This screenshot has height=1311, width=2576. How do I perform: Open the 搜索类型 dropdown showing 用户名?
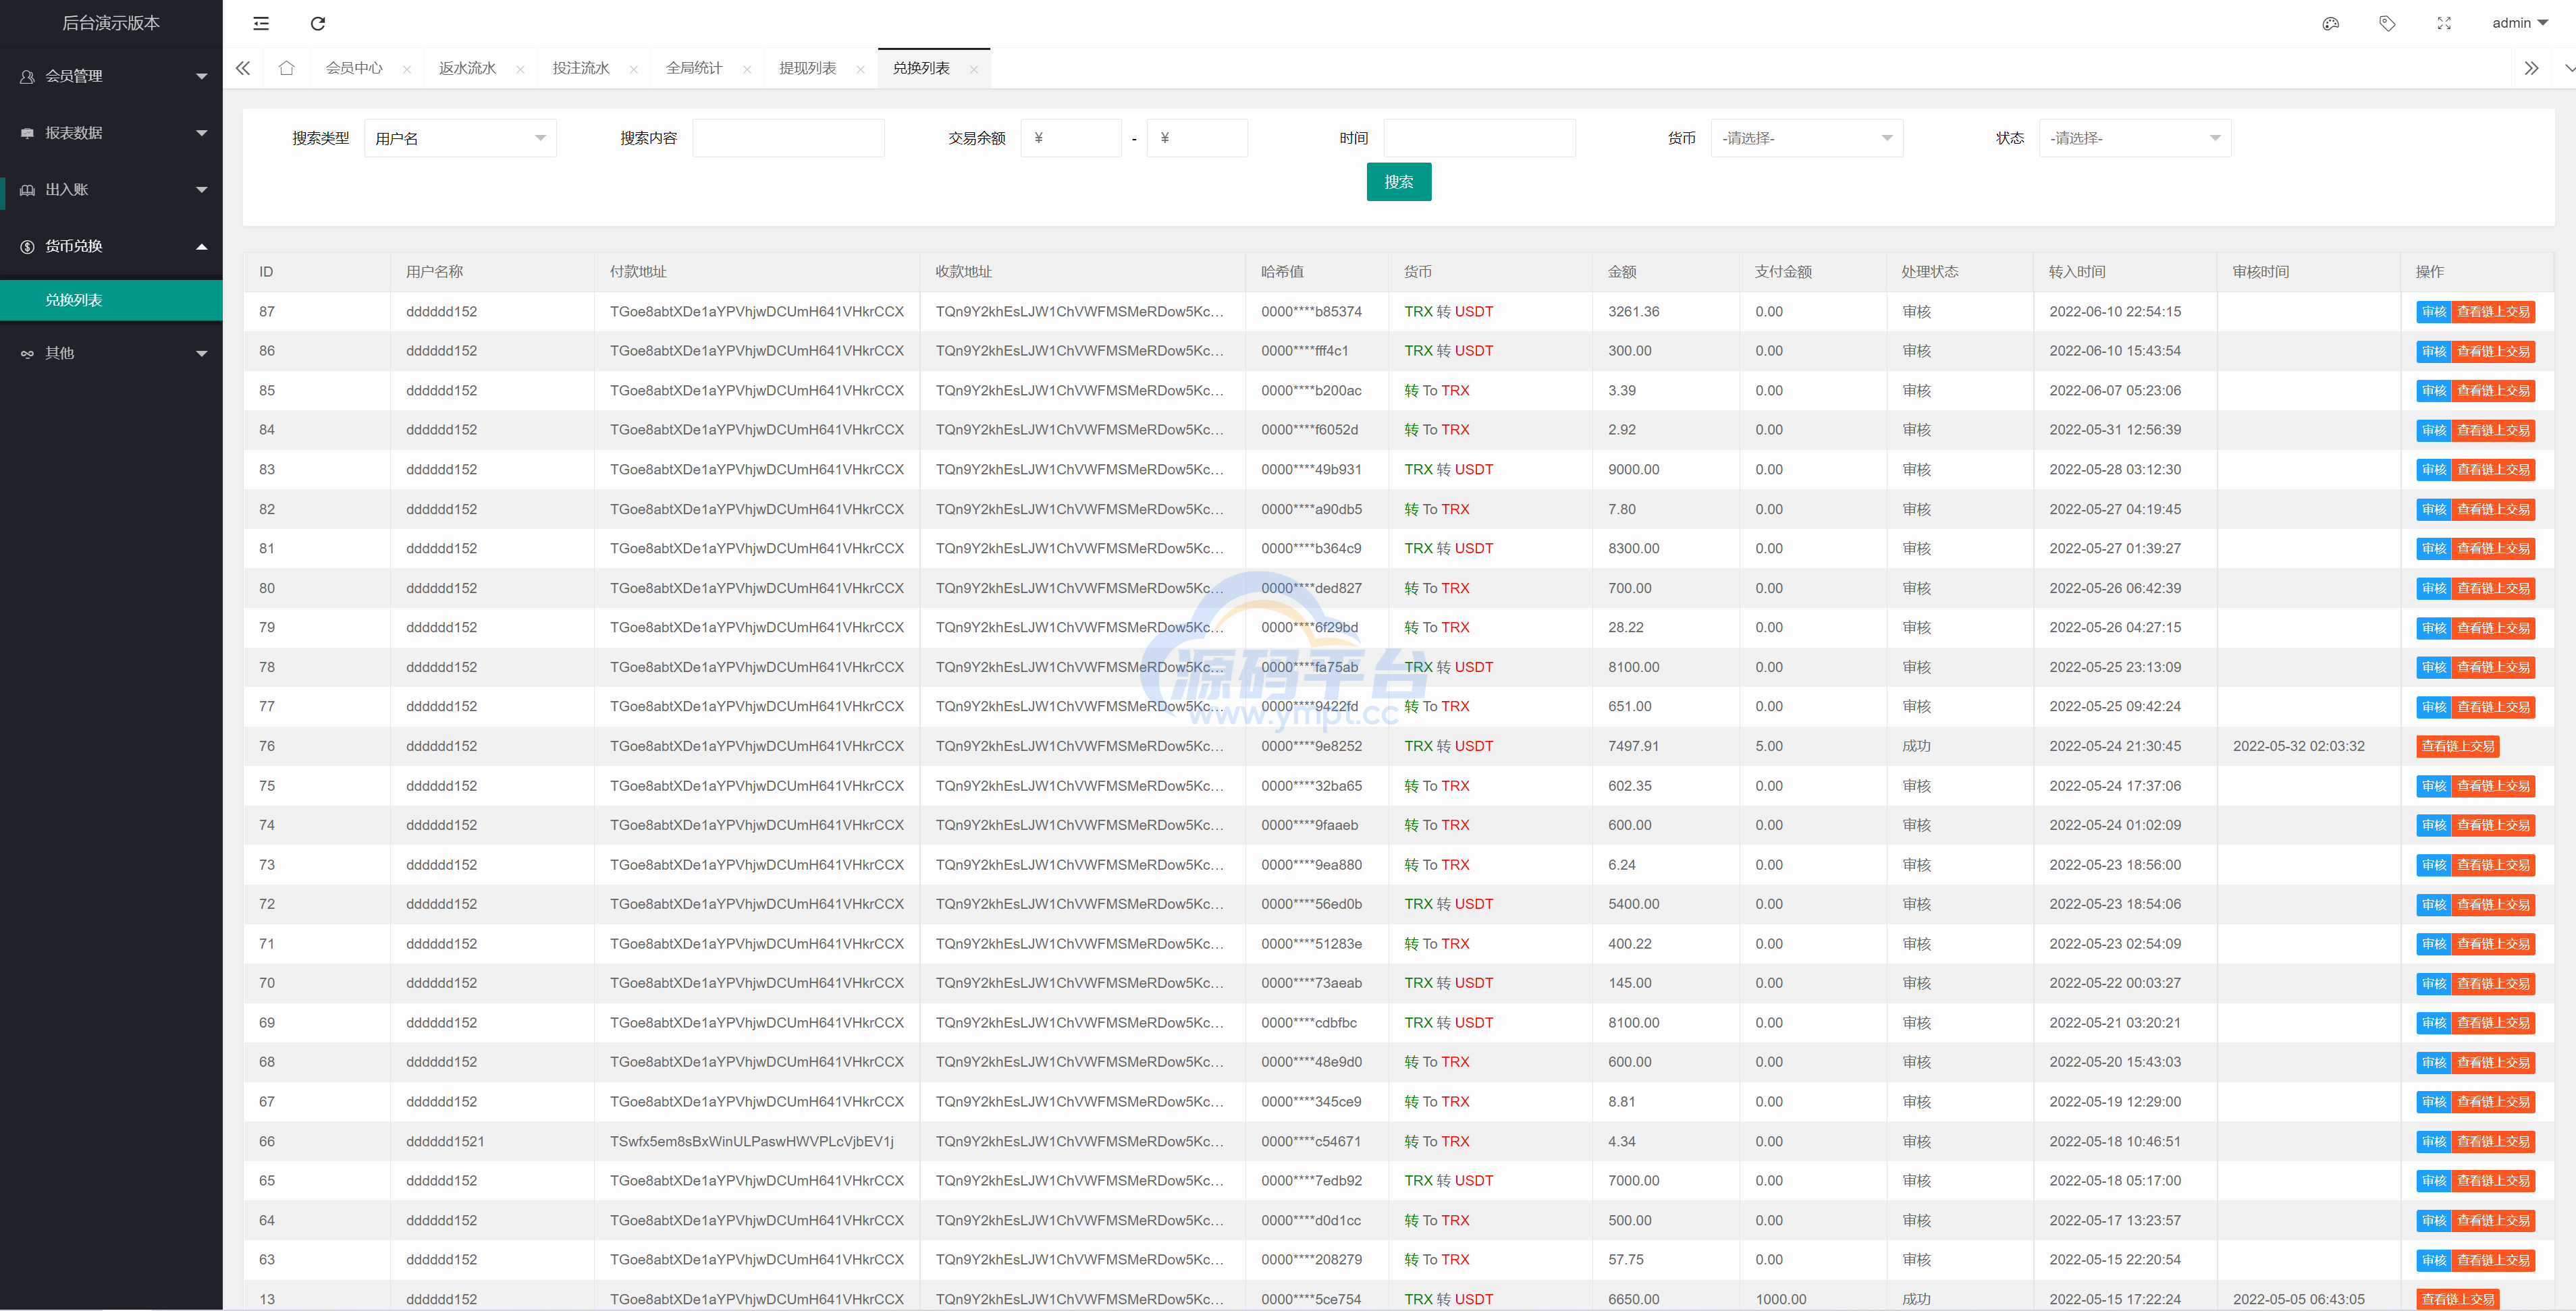[460, 138]
